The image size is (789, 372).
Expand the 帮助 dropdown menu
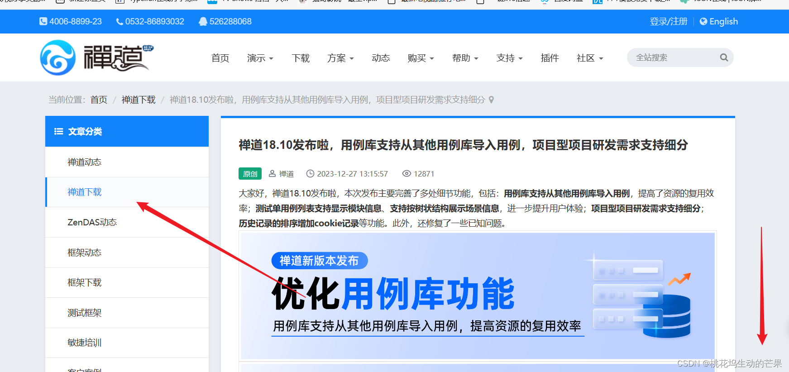pos(465,58)
